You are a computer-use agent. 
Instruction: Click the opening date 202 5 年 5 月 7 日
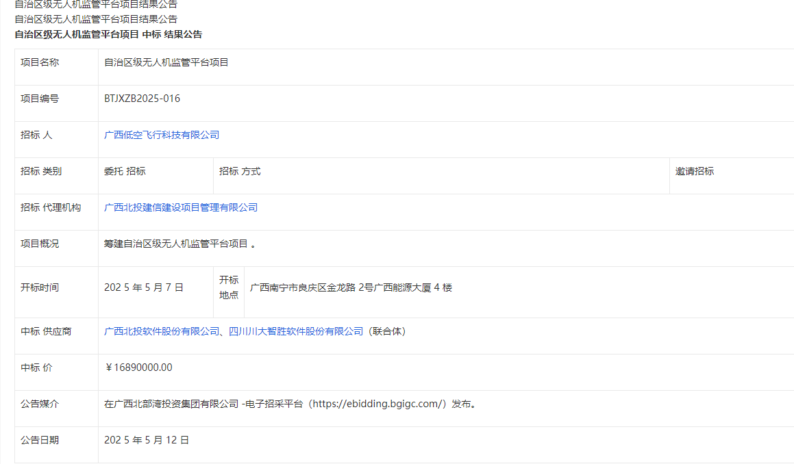tap(144, 287)
